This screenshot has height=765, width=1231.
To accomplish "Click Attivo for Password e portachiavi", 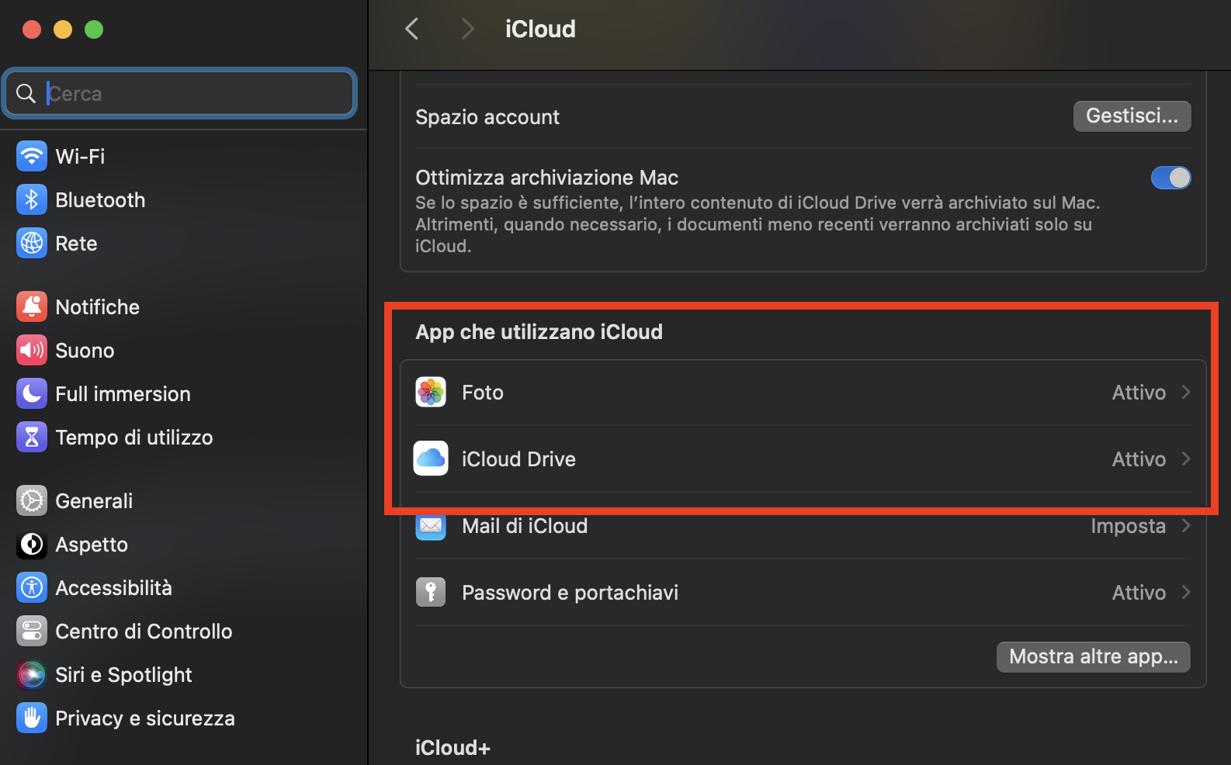I will (1139, 593).
